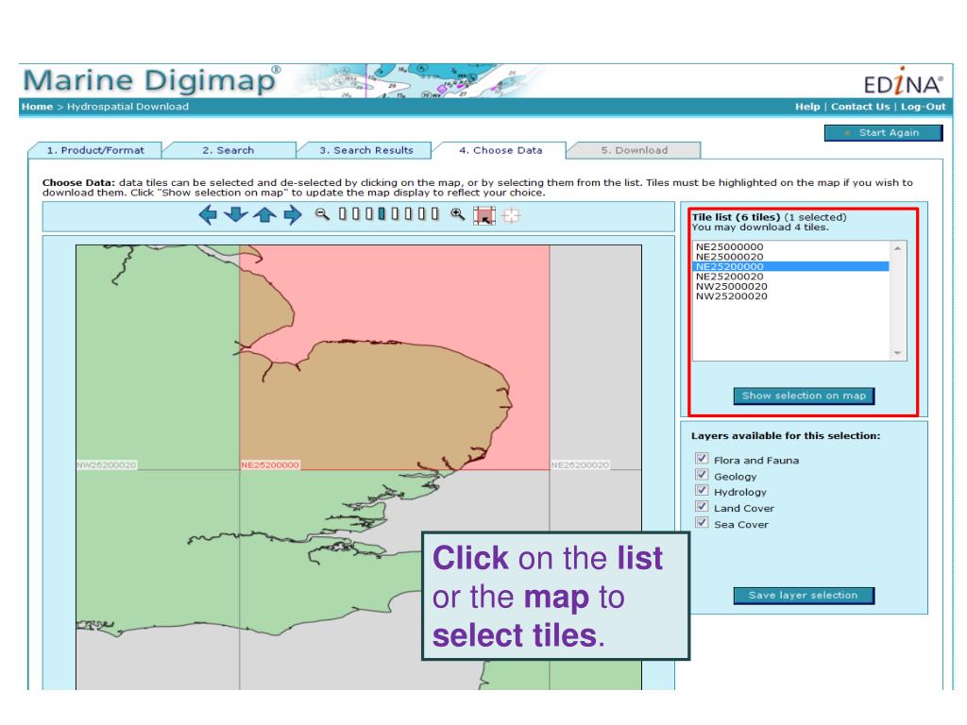Pan the map right with the arrow
967x725 pixels.
pos(293,215)
